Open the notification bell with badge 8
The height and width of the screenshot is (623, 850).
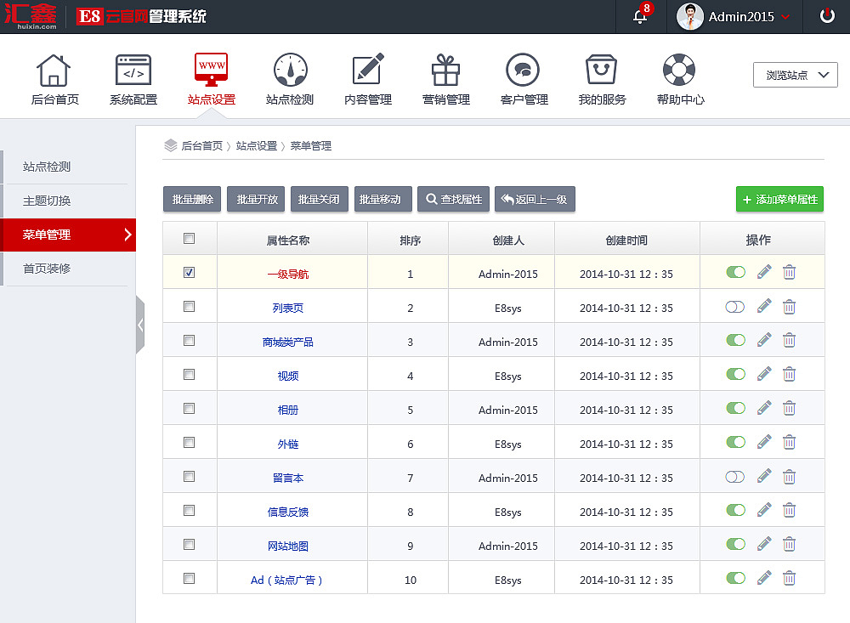point(638,15)
